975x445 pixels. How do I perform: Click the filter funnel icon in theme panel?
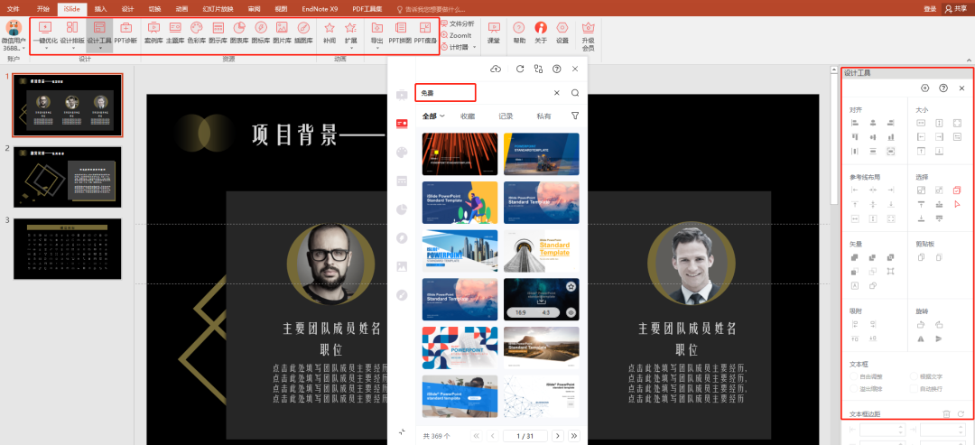click(x=574, y=116)
